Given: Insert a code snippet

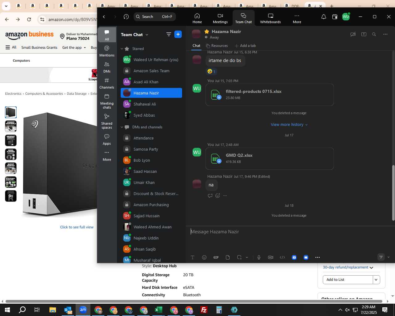Looking at the screenshot, I should 282,257.
